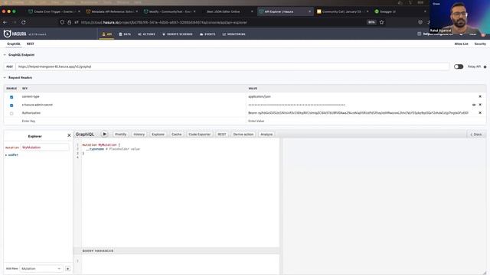This screenshot has height=275, width=490.
Task: Click the GraphQL endpoint URL field
Action: [x=233, y=66]
